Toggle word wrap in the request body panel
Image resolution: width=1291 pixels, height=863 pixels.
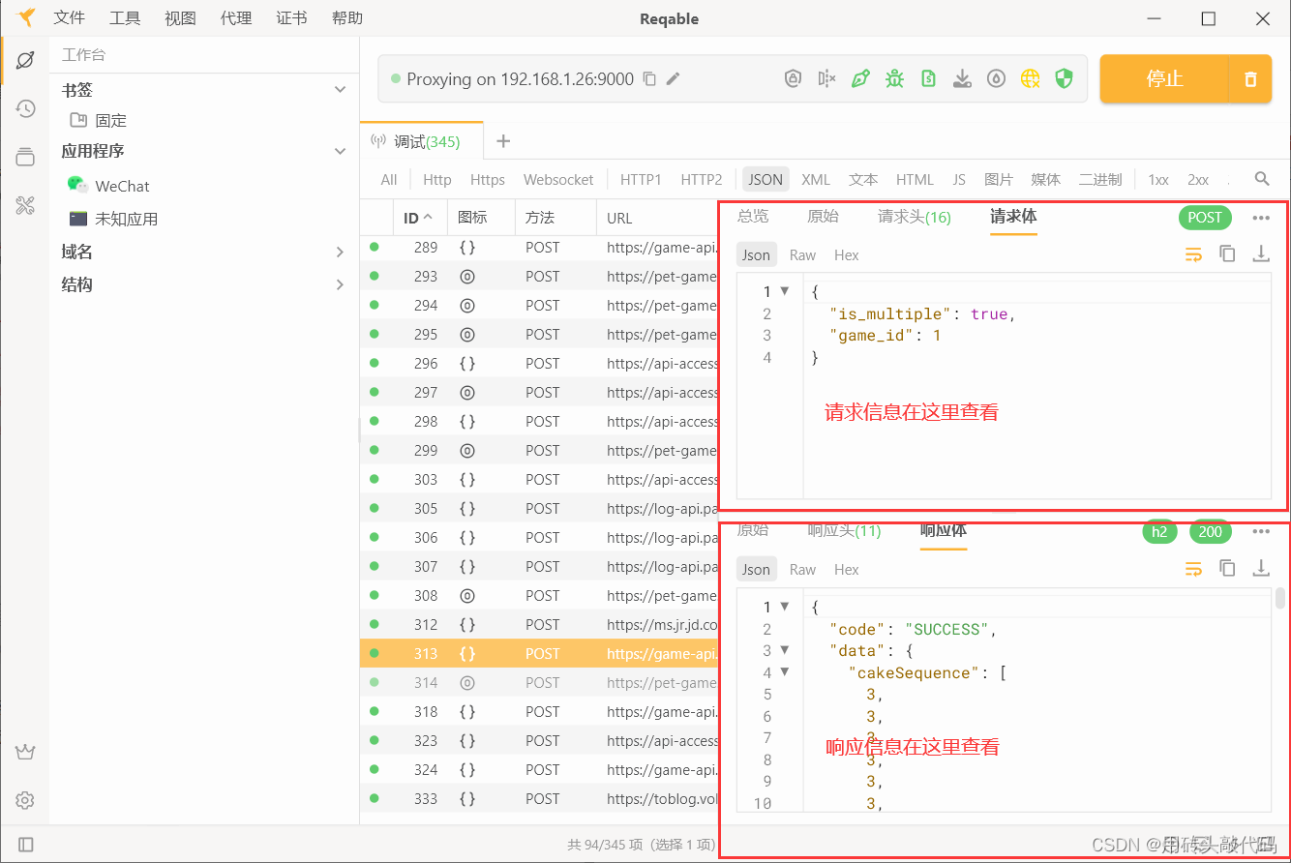point(1193,254)
